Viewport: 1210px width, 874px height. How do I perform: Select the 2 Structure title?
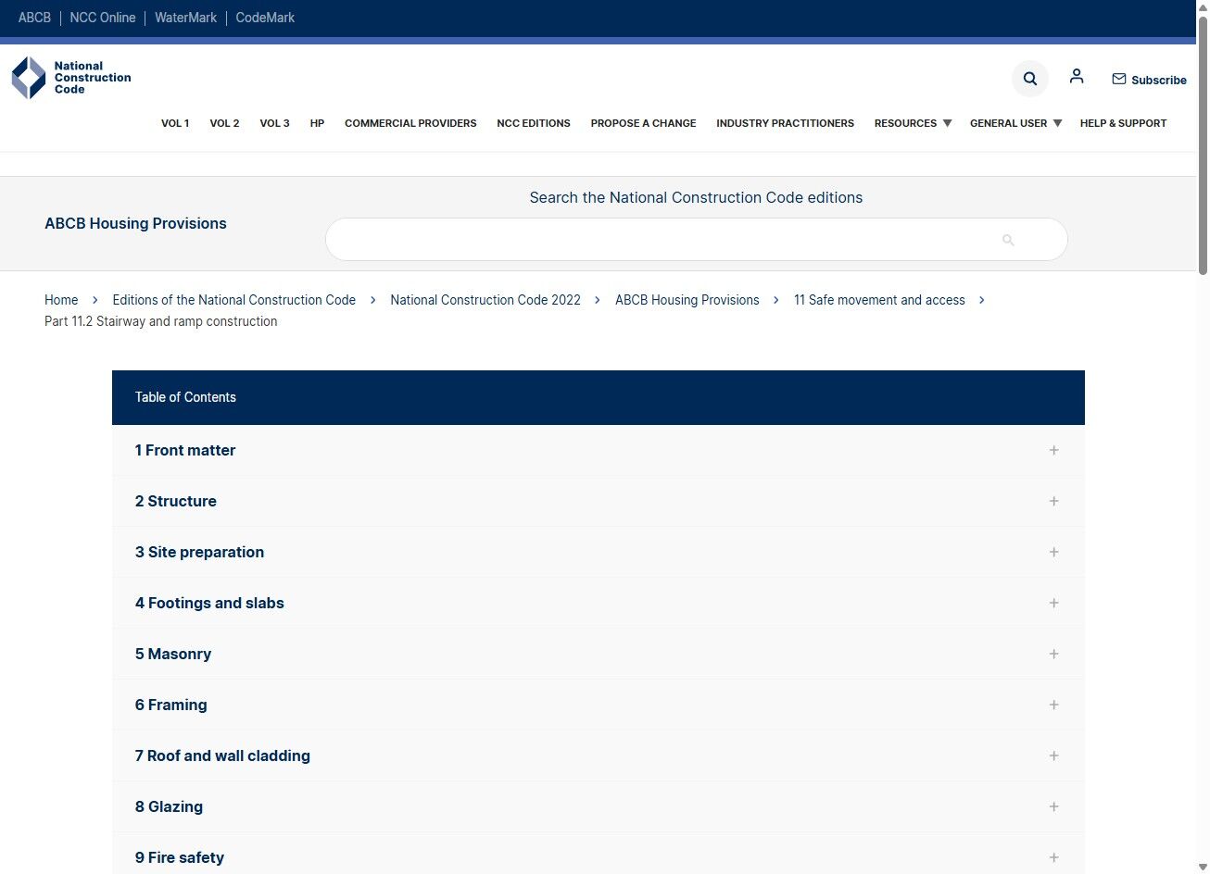tap(176, 501)
